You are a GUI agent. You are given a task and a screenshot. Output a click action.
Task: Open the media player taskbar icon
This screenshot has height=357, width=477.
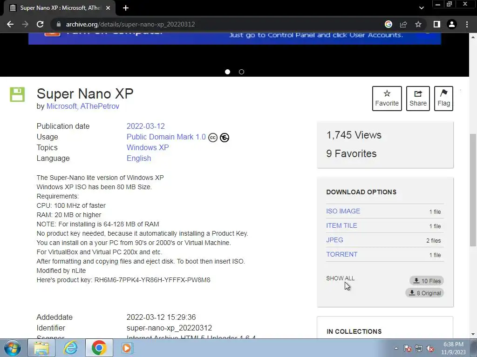[x=128, y=348]
